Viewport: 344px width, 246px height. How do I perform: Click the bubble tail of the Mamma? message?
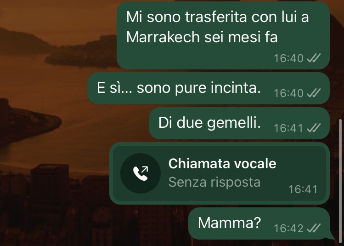(x=330, y=237)
